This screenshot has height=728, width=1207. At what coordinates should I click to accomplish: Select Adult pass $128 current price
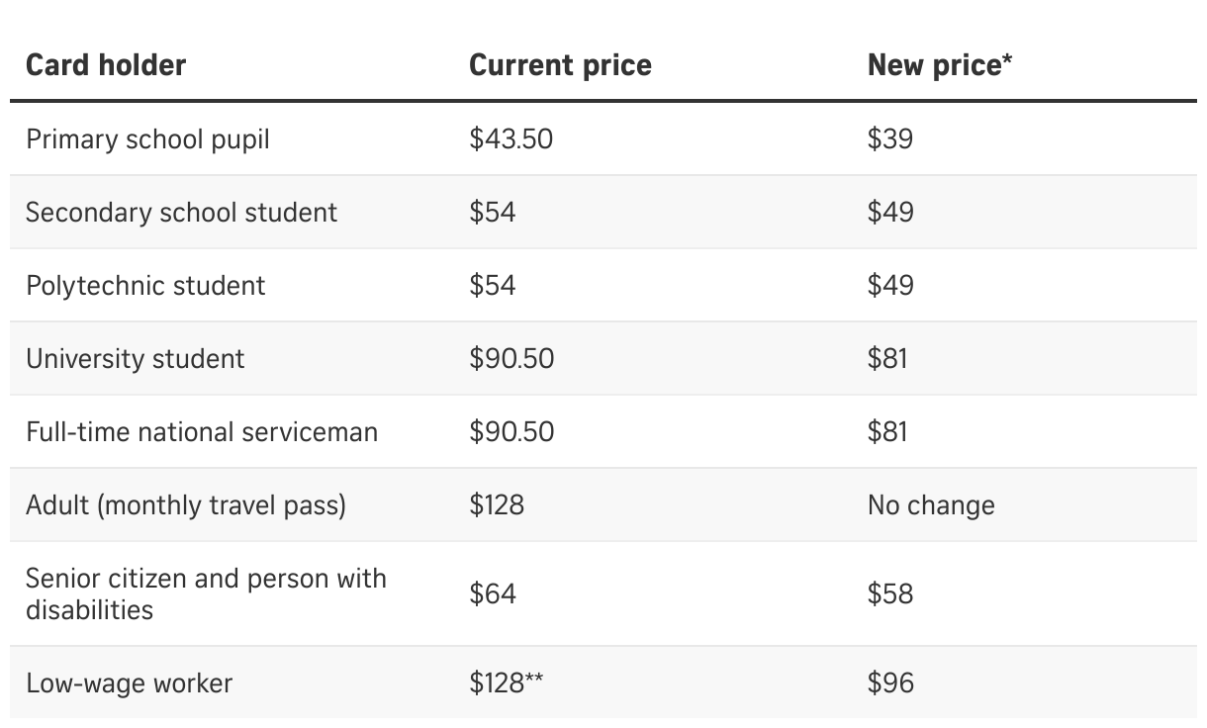coord(497,505)
